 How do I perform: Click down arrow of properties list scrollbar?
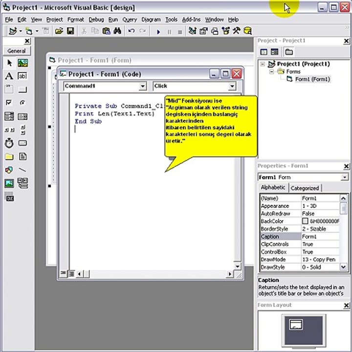(344, 267)
